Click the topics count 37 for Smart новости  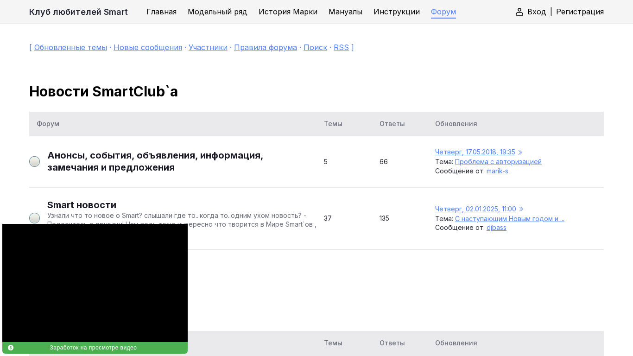328,218
